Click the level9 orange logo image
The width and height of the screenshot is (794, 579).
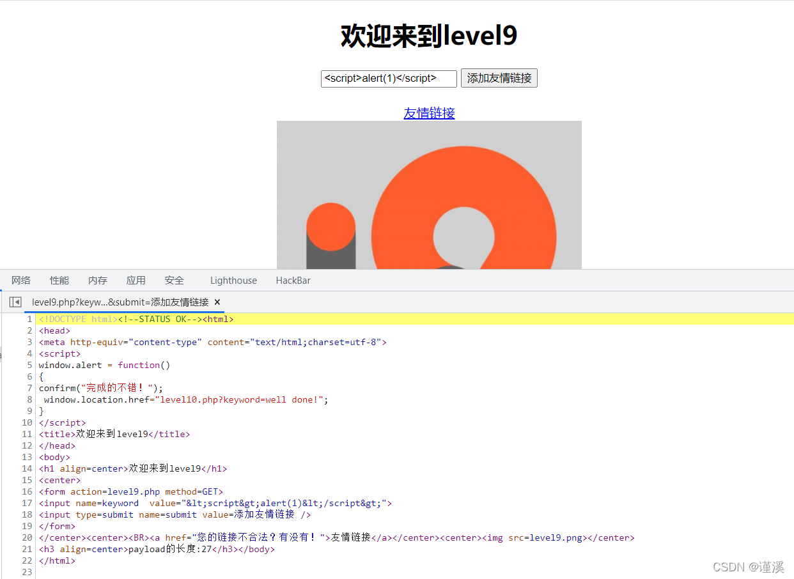point(429,195)
